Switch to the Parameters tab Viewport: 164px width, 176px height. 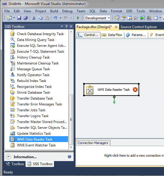(x=136, y=35)
